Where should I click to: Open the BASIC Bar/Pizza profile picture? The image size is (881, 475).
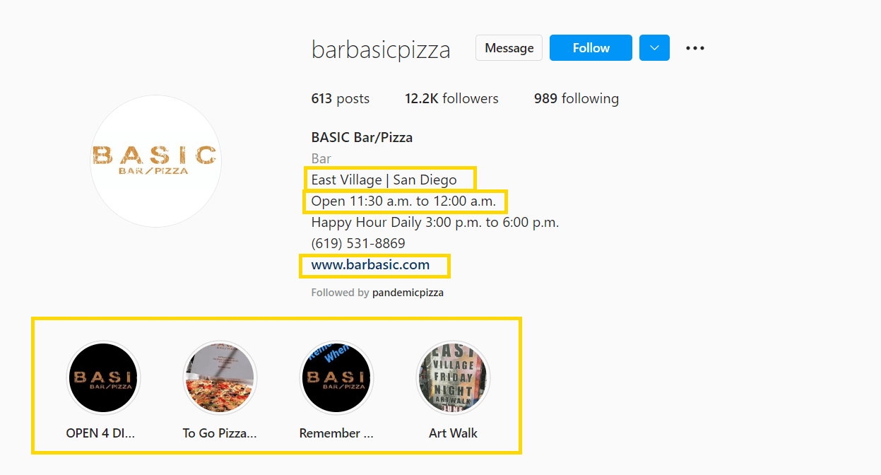[155, 161]
